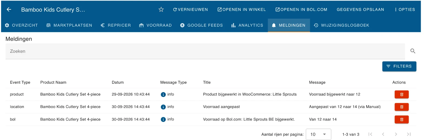This screenshot has height=140, width=424.
Task: Click info icon in product row
Action: click(163, 94)
